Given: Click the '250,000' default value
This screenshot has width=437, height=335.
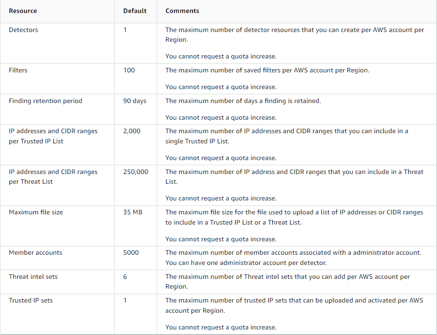Looking at the screenshot, I should [135, 172].
